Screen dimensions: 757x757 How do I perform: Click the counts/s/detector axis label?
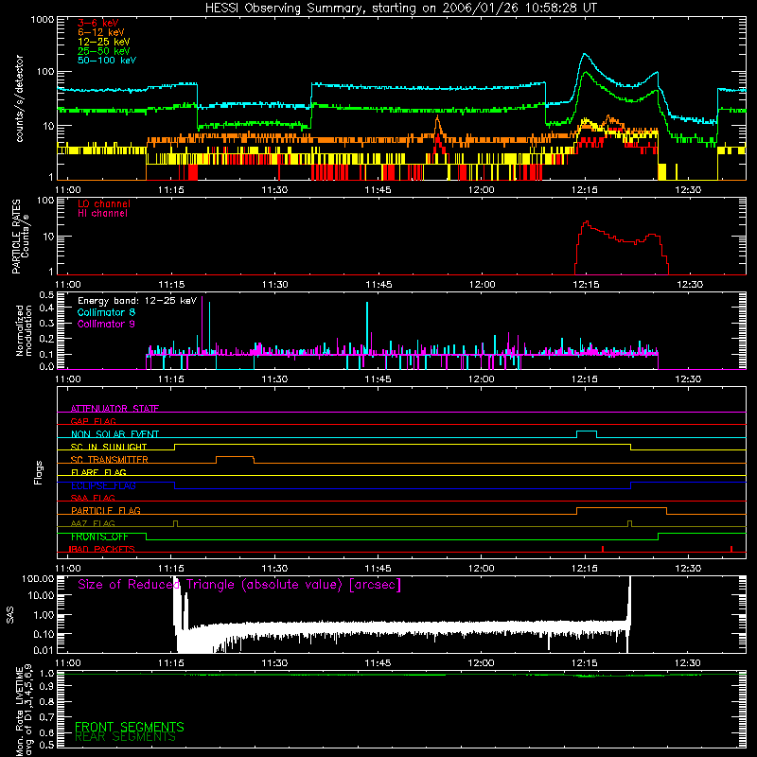19,98
